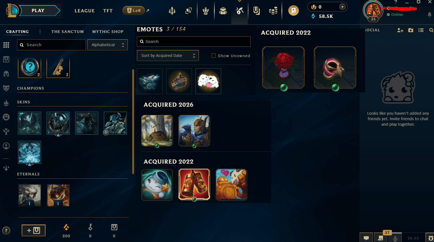This screenshot has height=242, width=434.
Task: Open the Alphabetical sort dropdown
Action: pos(107,45)
